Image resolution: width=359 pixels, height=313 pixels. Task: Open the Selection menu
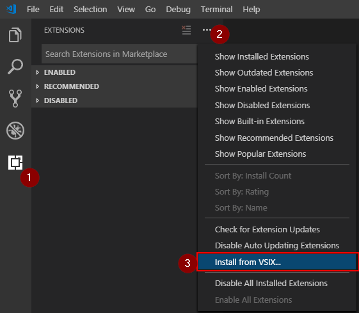click(90, 10)
